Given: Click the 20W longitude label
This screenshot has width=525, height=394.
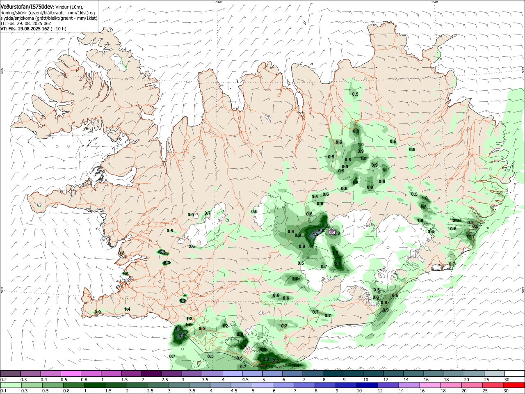Looking at the screenshot, I should (218, 2).
